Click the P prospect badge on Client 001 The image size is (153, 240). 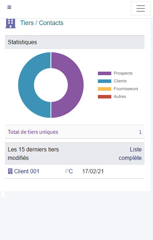(x=67, y=171)
